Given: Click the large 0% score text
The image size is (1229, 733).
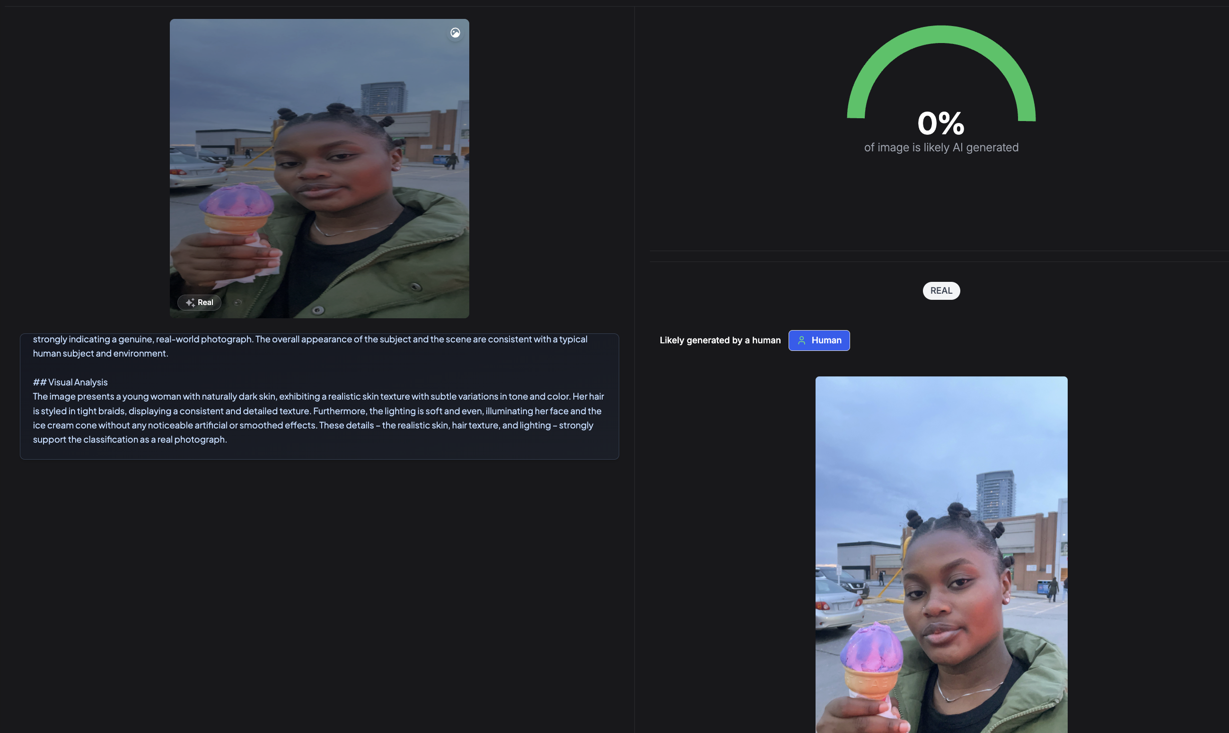Looking at the screenshot, I should pyautogui.click(x=940, y=123).
